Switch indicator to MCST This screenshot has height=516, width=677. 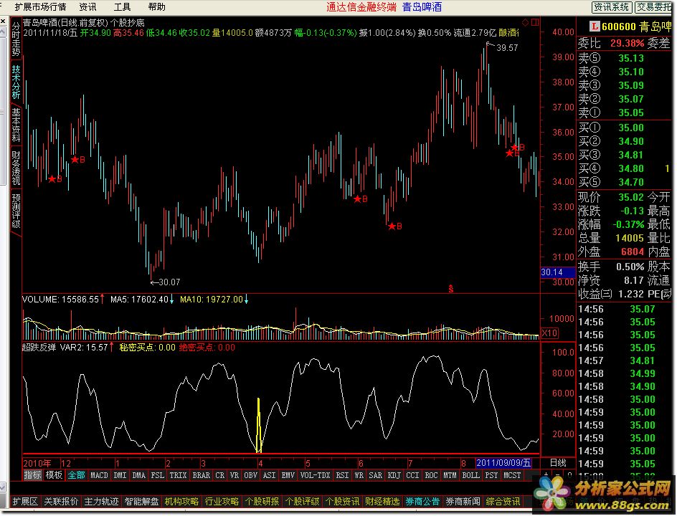point(512,475)
